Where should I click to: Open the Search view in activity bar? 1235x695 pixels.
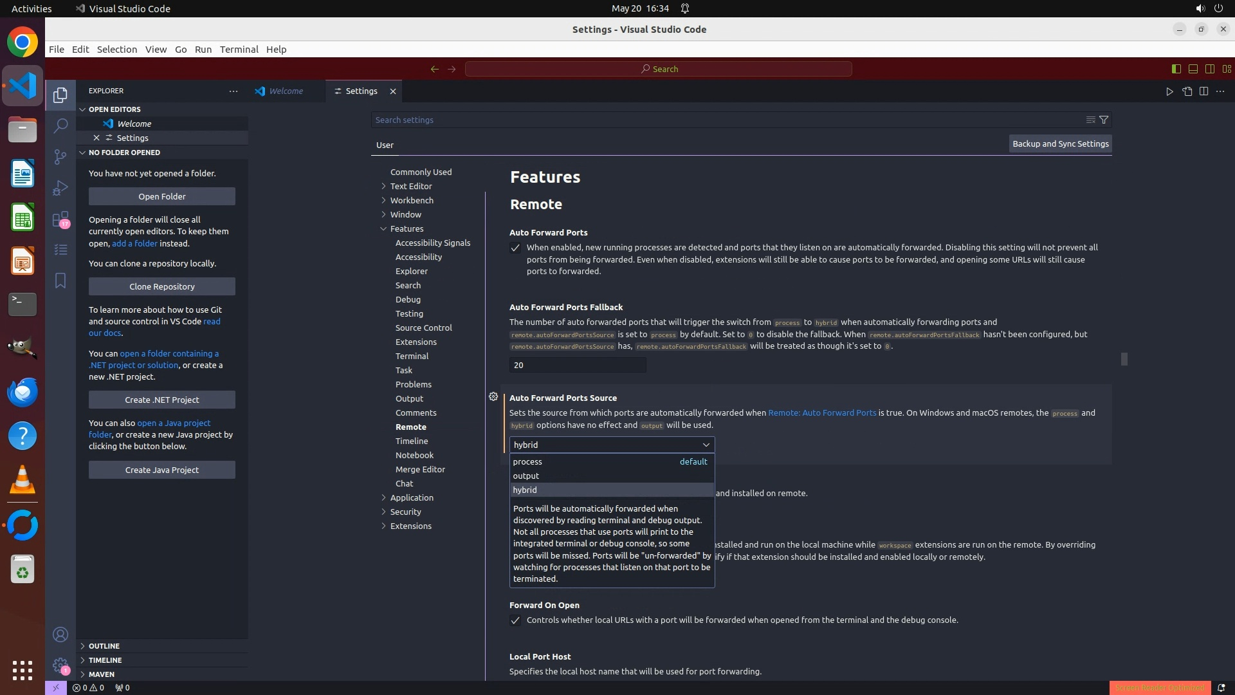tap(60, 125)
